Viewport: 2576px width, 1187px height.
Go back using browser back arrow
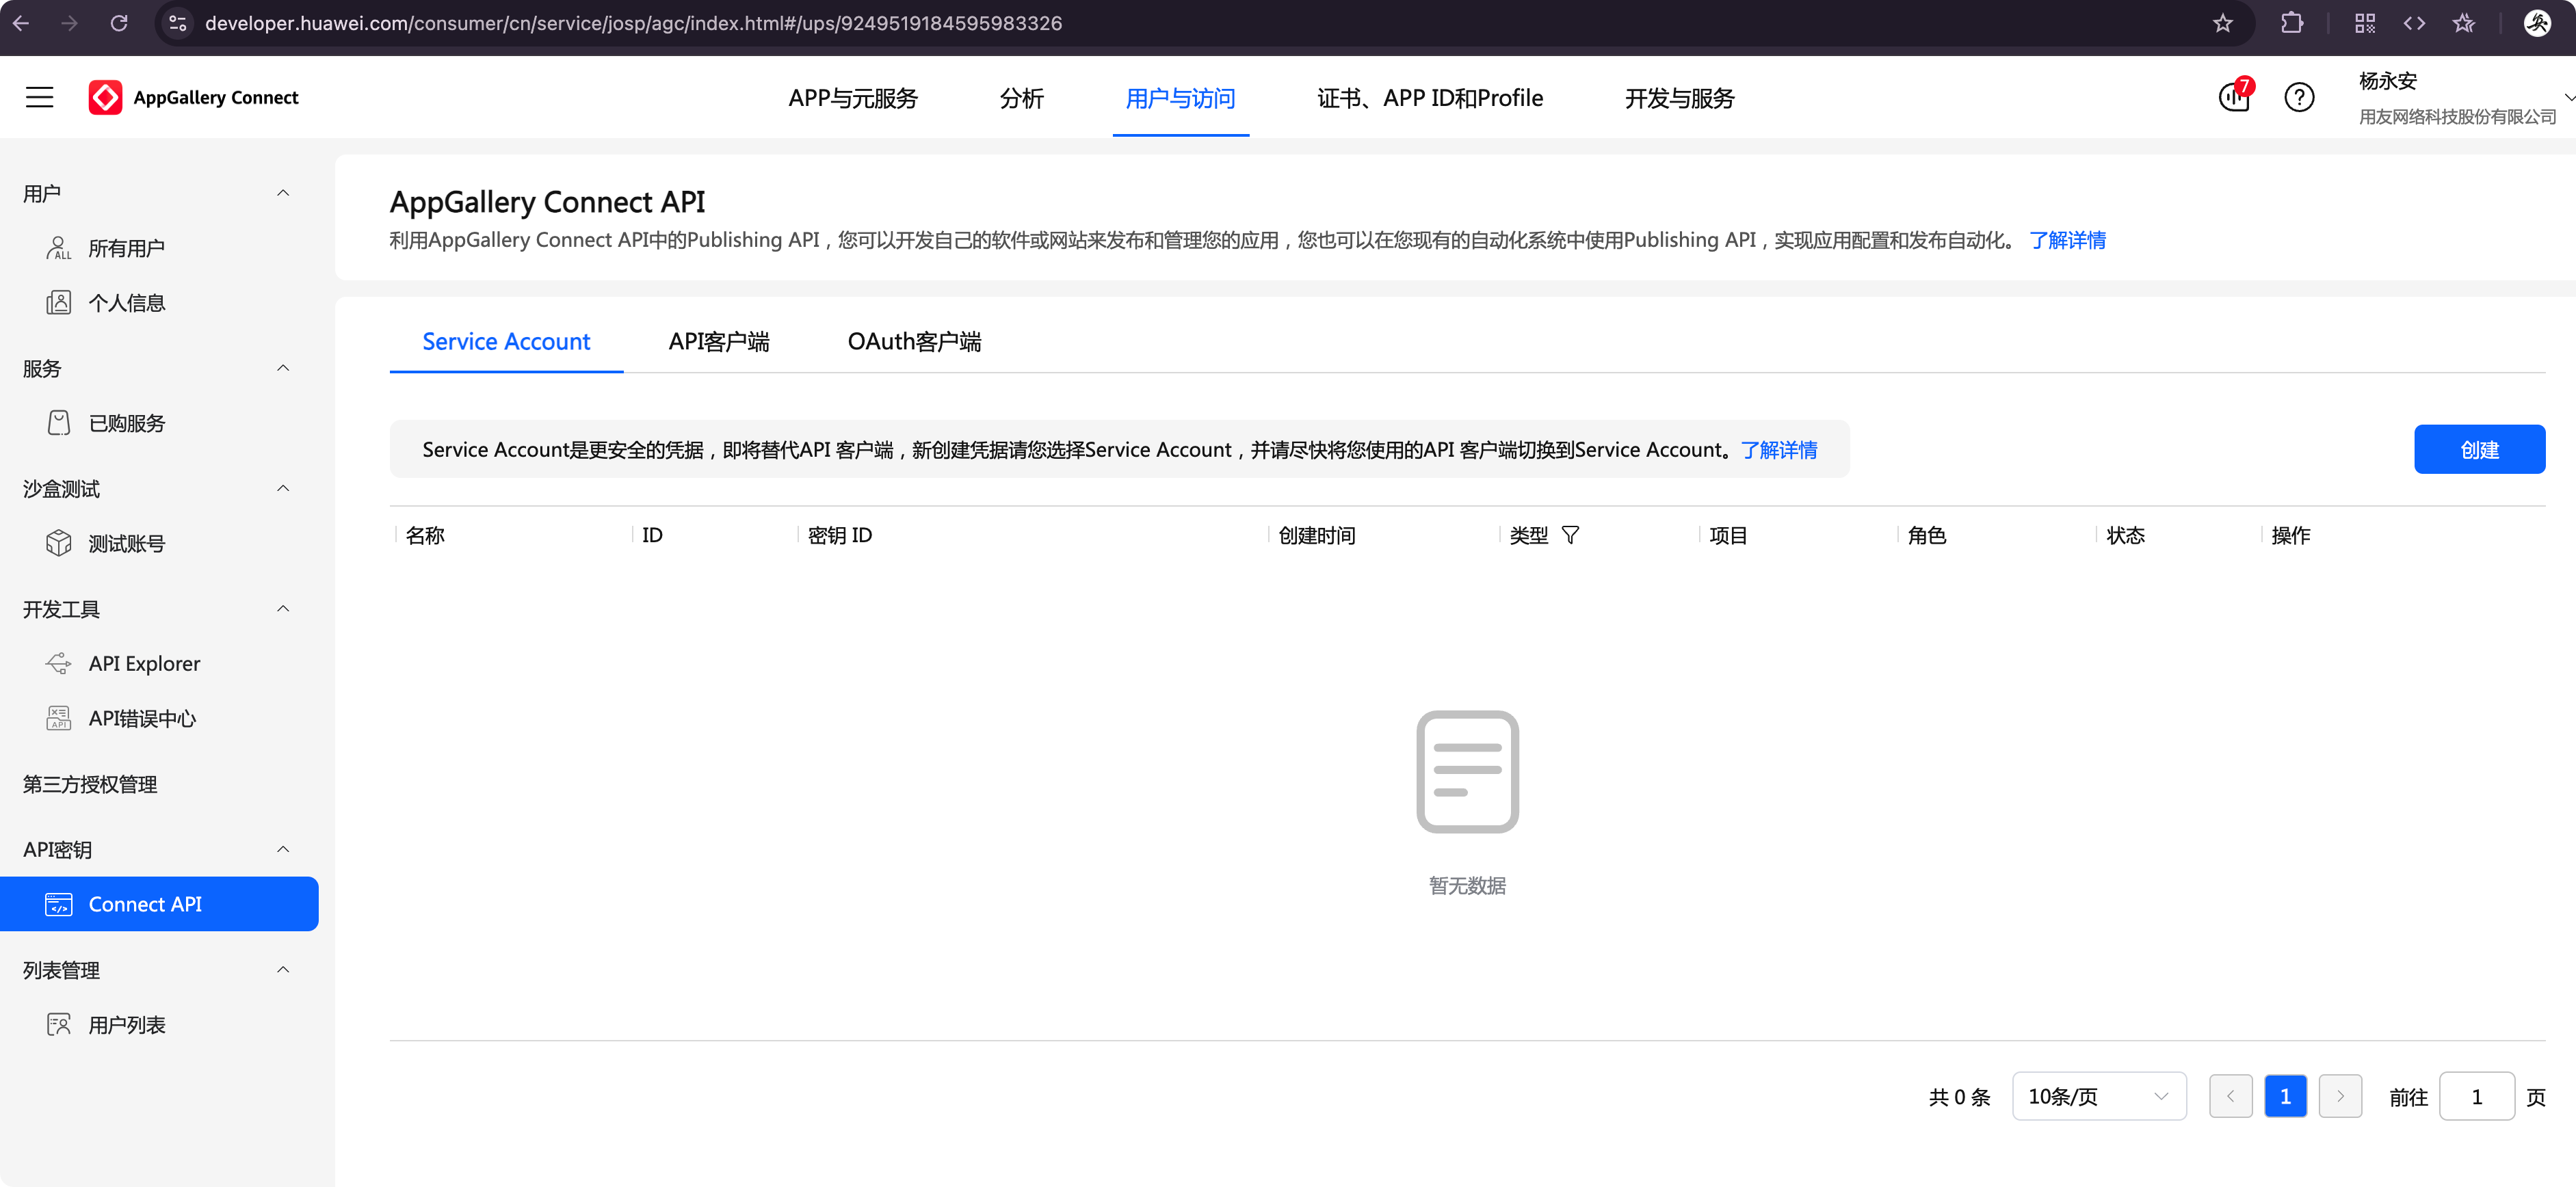pyautogui.click(x=21, y=23)
